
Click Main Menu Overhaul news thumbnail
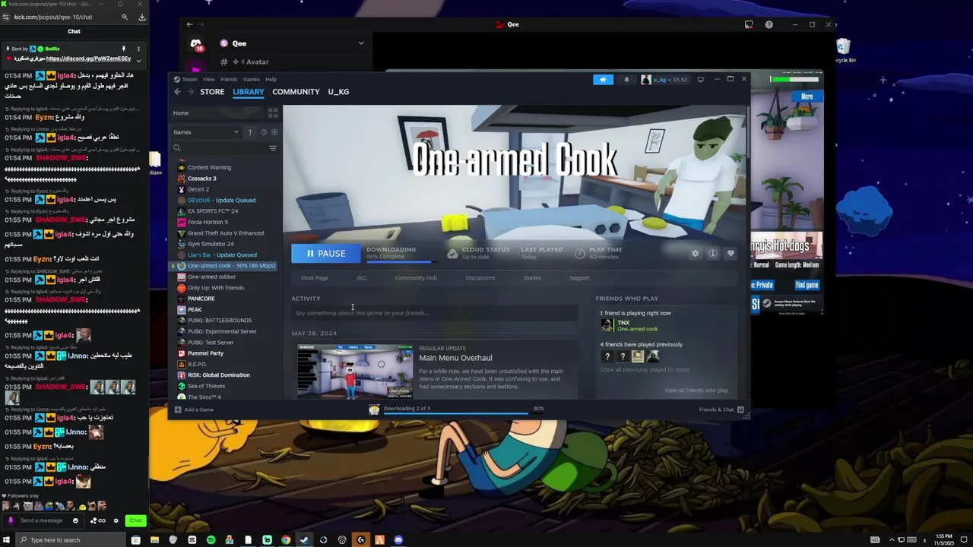coord(355,372)
